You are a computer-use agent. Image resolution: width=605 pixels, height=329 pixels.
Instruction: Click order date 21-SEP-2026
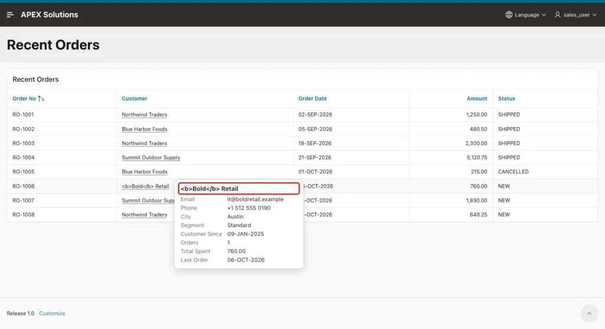(315, 157)
